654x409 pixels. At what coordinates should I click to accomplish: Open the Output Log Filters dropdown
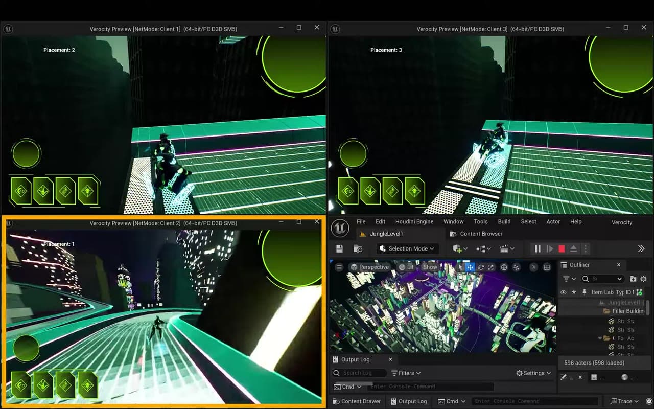pos(406,373)
